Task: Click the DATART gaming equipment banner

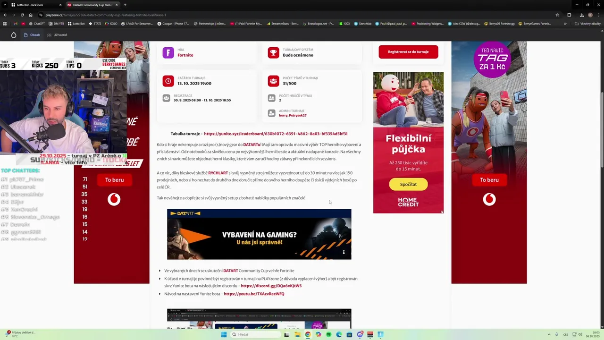Action: click(x=259, y=234)
